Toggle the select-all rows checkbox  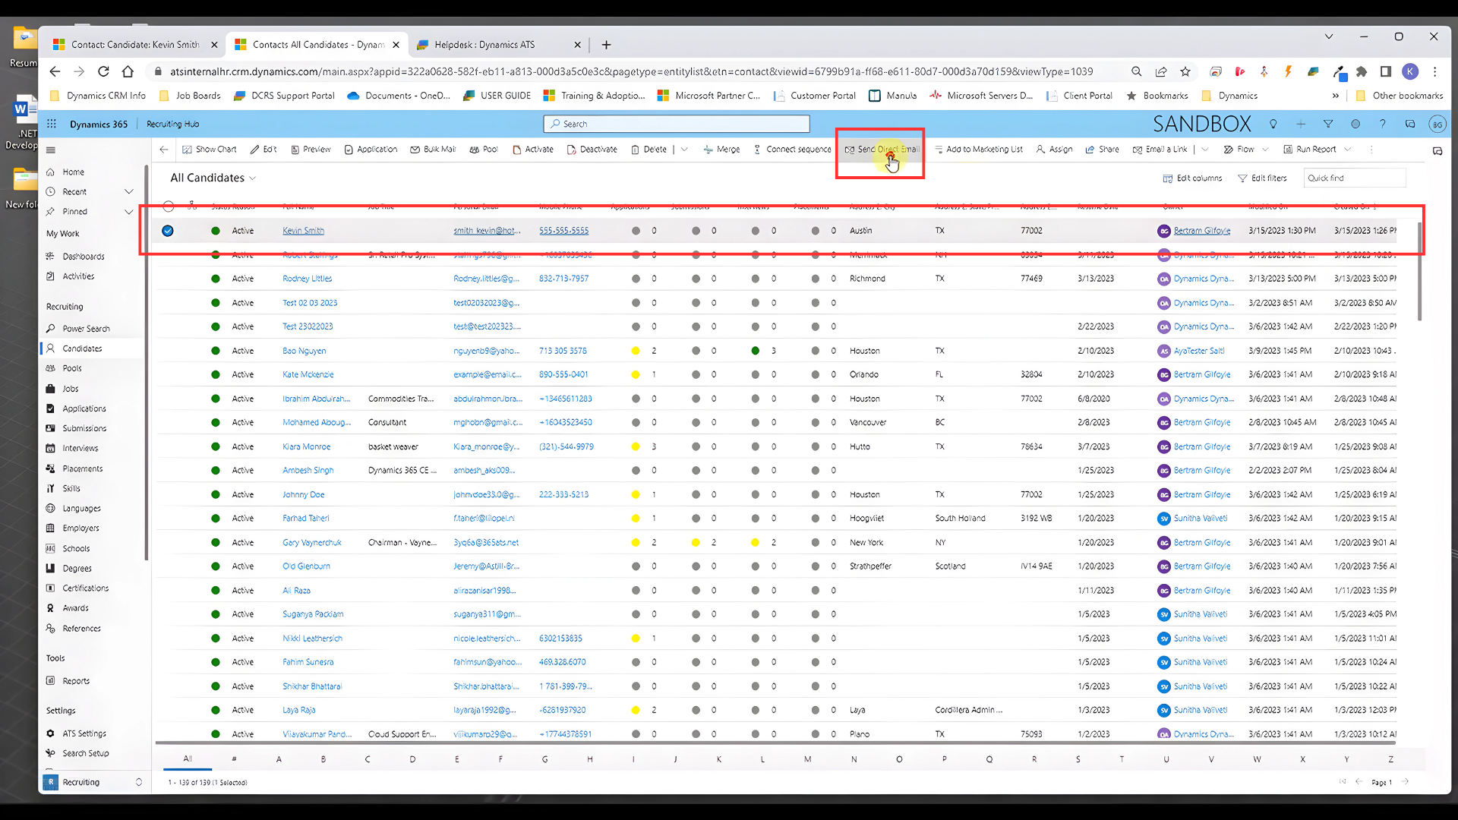click(169, 206)
